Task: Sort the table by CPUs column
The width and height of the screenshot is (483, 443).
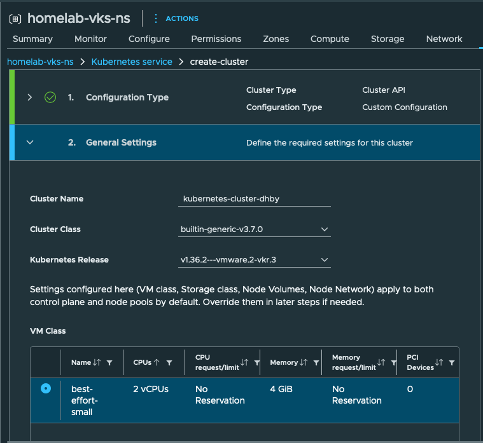Action: 157,362
